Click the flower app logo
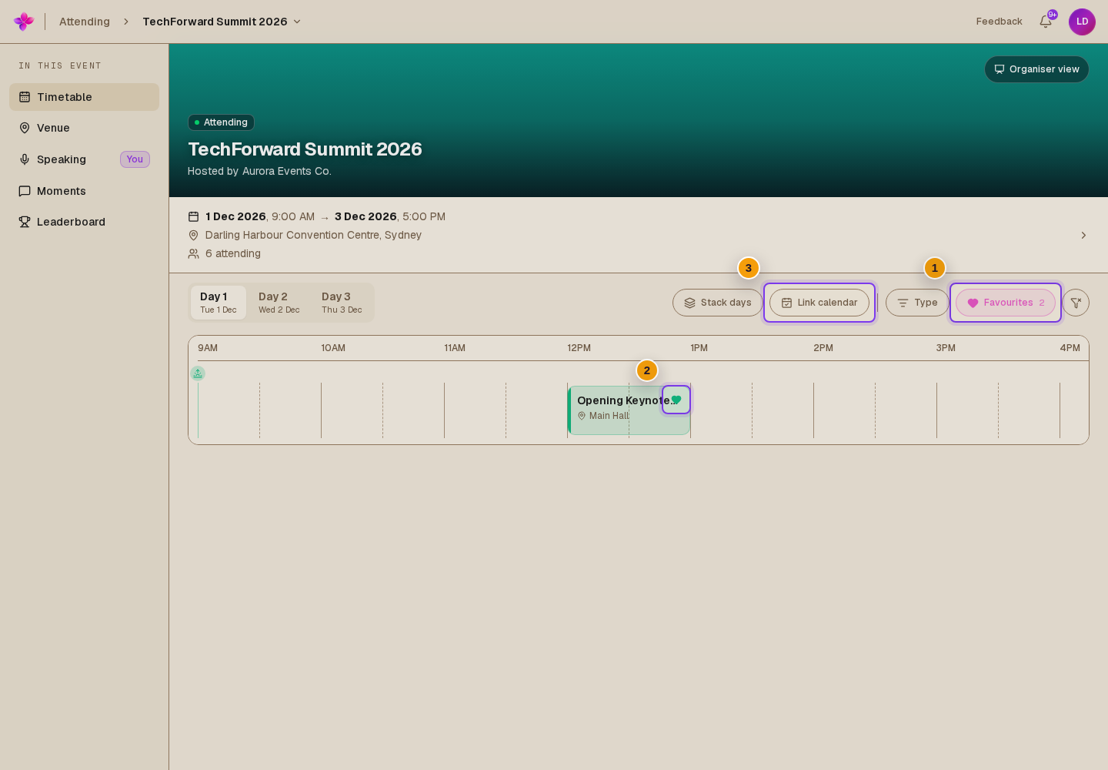Image resolution: width=1108 pixels, height=770 pixels. pyautogui.click(x=24, y=22)
